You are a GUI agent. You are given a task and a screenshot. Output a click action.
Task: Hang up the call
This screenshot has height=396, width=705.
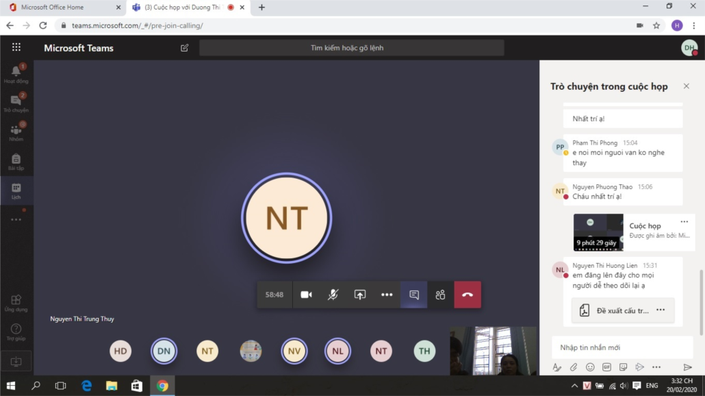coord(467,295)
